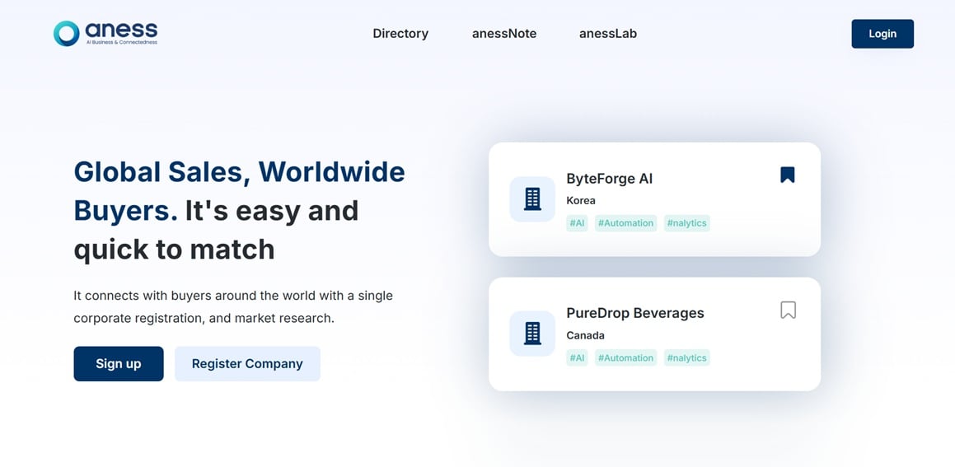Select the #AI tag under PureDrop Beverages
The image size is (955, 467).
(x=577, y=358)
